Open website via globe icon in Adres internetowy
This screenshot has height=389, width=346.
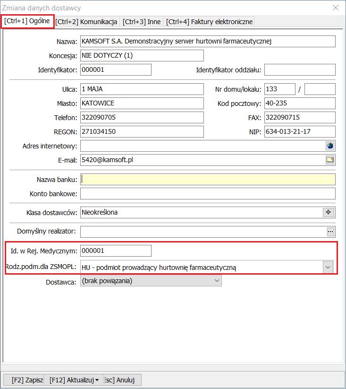[330, 146]
